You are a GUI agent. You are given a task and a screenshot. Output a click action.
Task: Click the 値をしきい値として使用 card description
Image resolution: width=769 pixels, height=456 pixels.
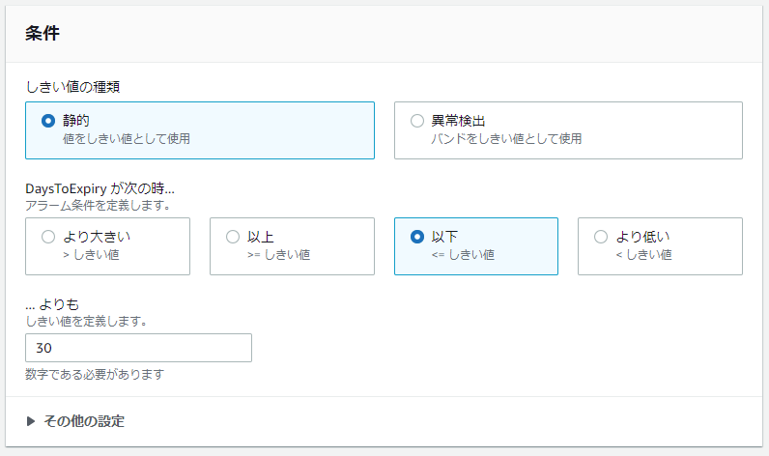pos(127,139)
